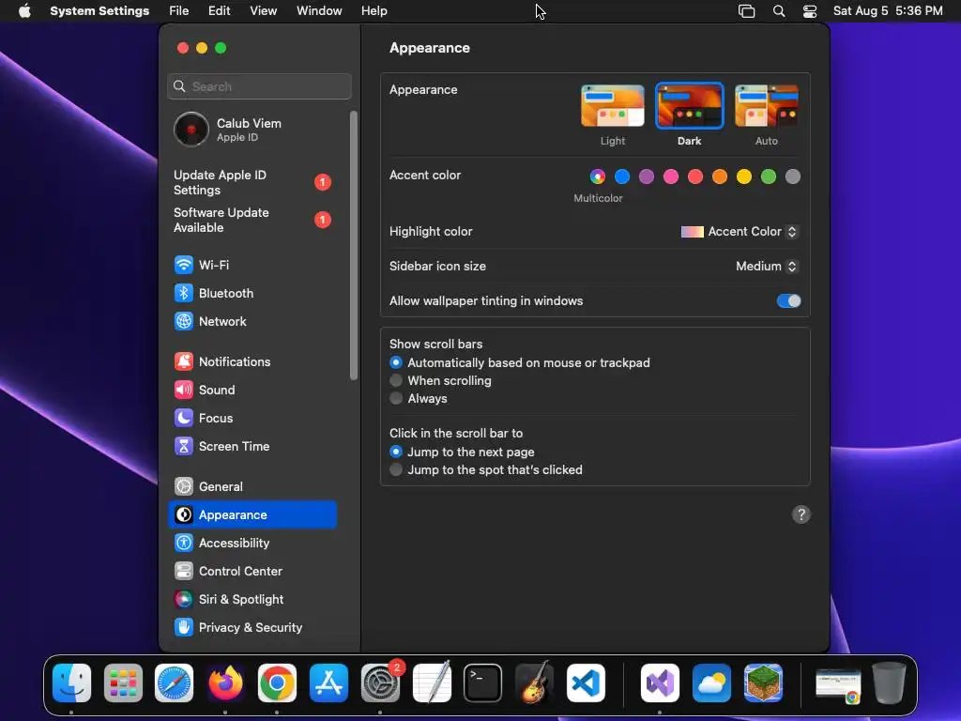Choose Light appearance thumbnail

tap(613, 106)
